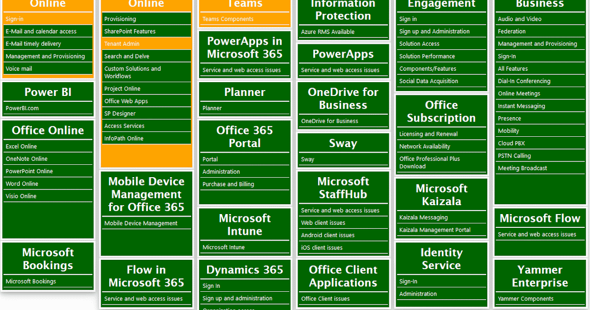Open the Microsoft Flow tile heading
This screenshot has height=310, width=590.
(x=540, y=218)
